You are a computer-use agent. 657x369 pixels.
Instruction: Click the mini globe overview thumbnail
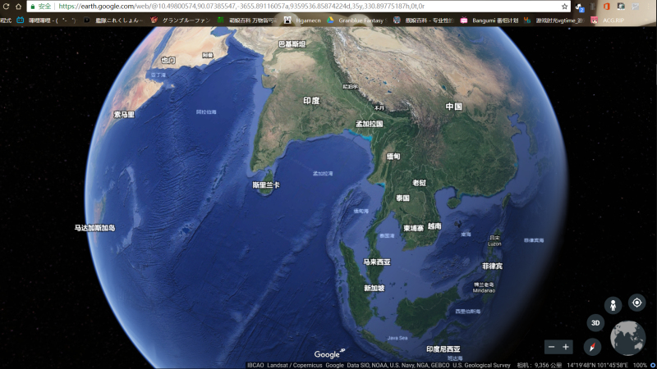pyautogui.click(x=627, y=338)
